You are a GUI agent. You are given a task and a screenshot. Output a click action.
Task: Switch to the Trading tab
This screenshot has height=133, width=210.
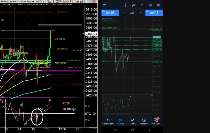[132, 122]
